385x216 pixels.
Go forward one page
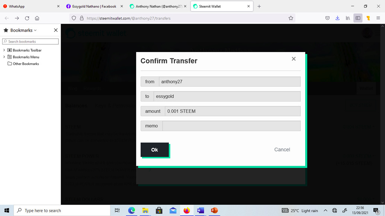click(x=17, y=18)
